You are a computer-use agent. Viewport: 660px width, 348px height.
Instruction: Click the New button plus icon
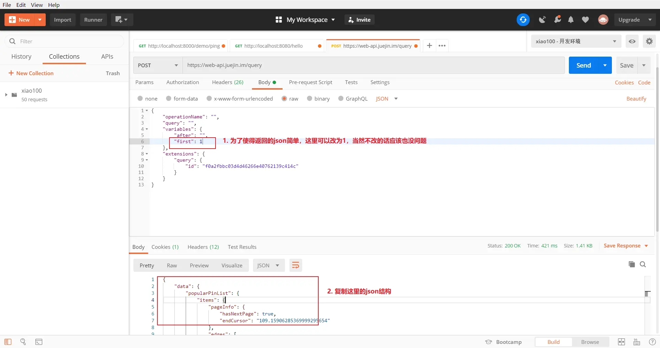(x=12, y=20)
